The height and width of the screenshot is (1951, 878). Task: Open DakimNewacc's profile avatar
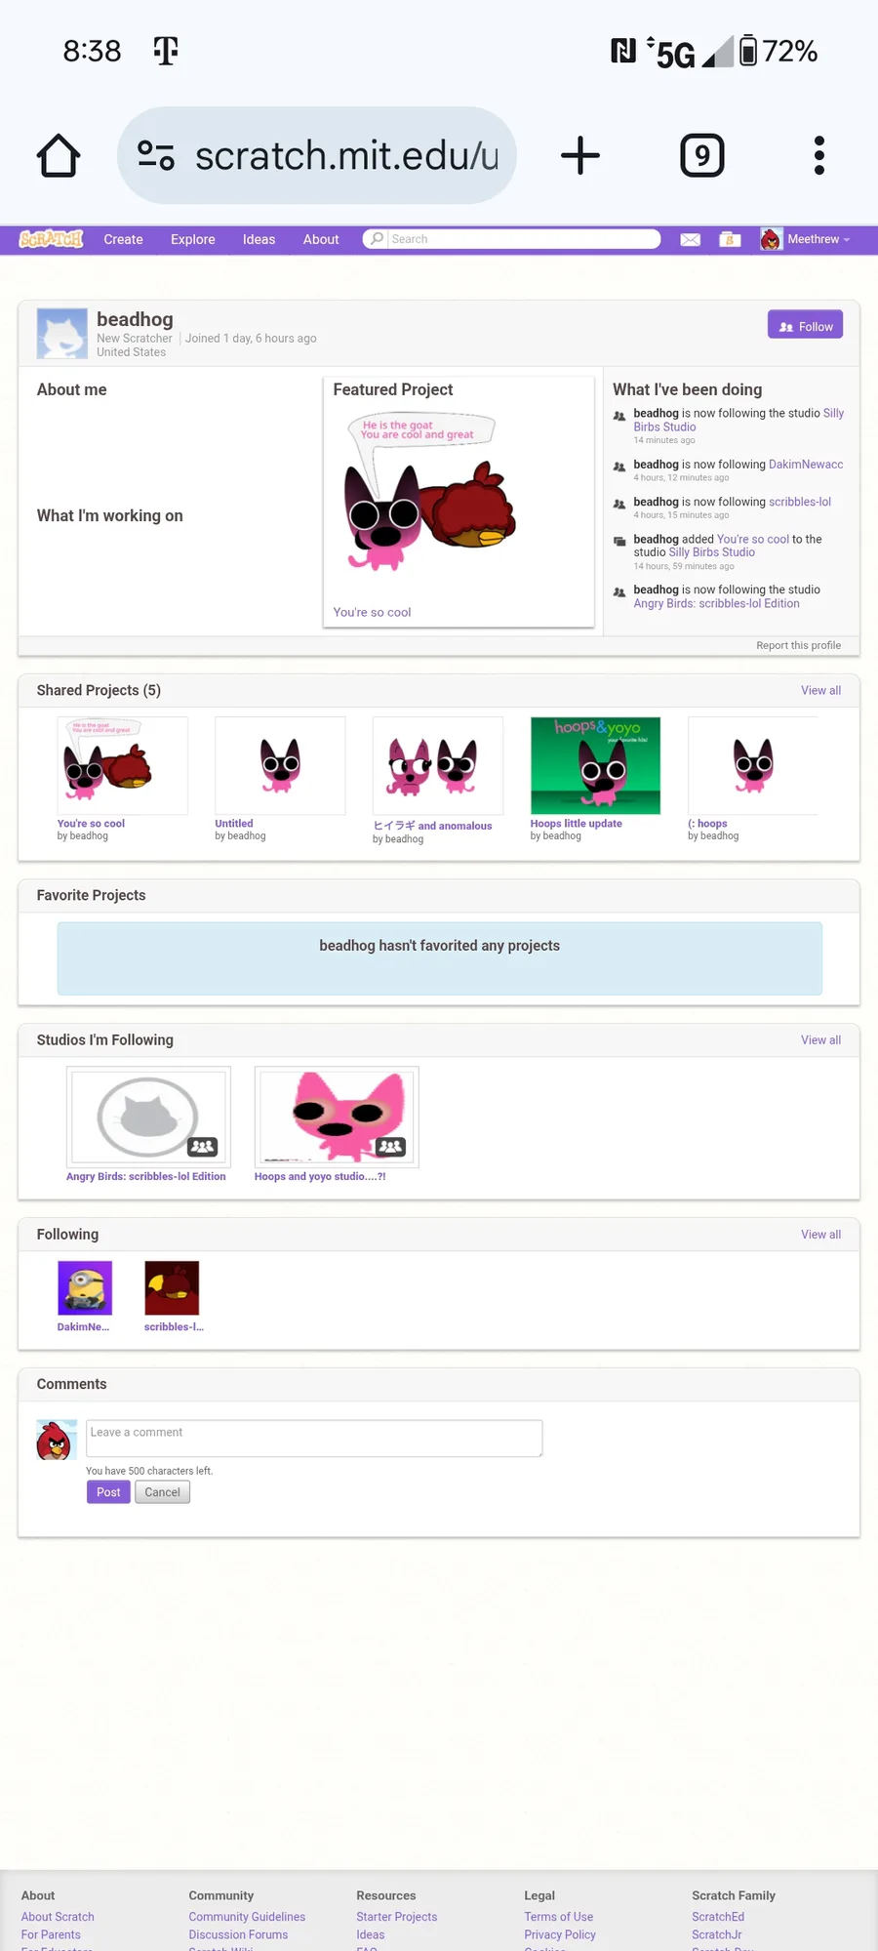85,1287
